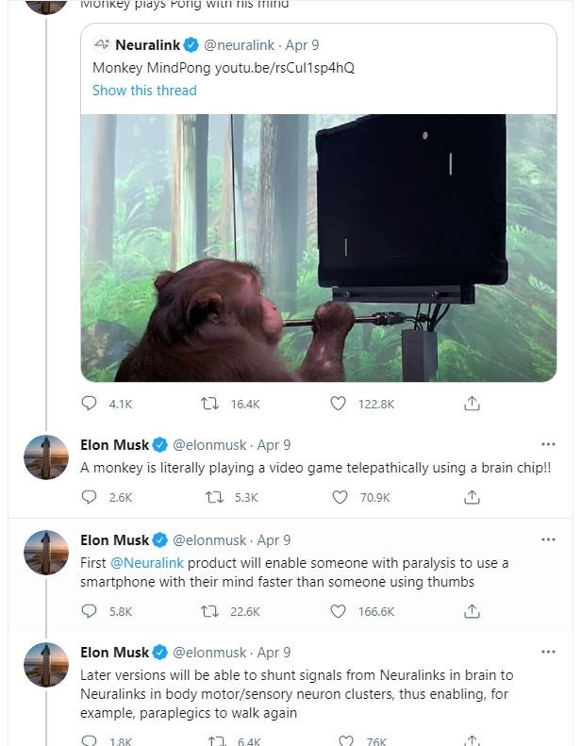This screenshot has width=581, height=746.
Task: Reply to the telepathic video game tweet
Action: pos(90,497)
